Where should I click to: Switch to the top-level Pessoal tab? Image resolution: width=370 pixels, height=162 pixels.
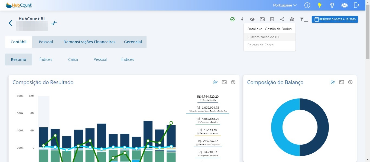[46, 42]
